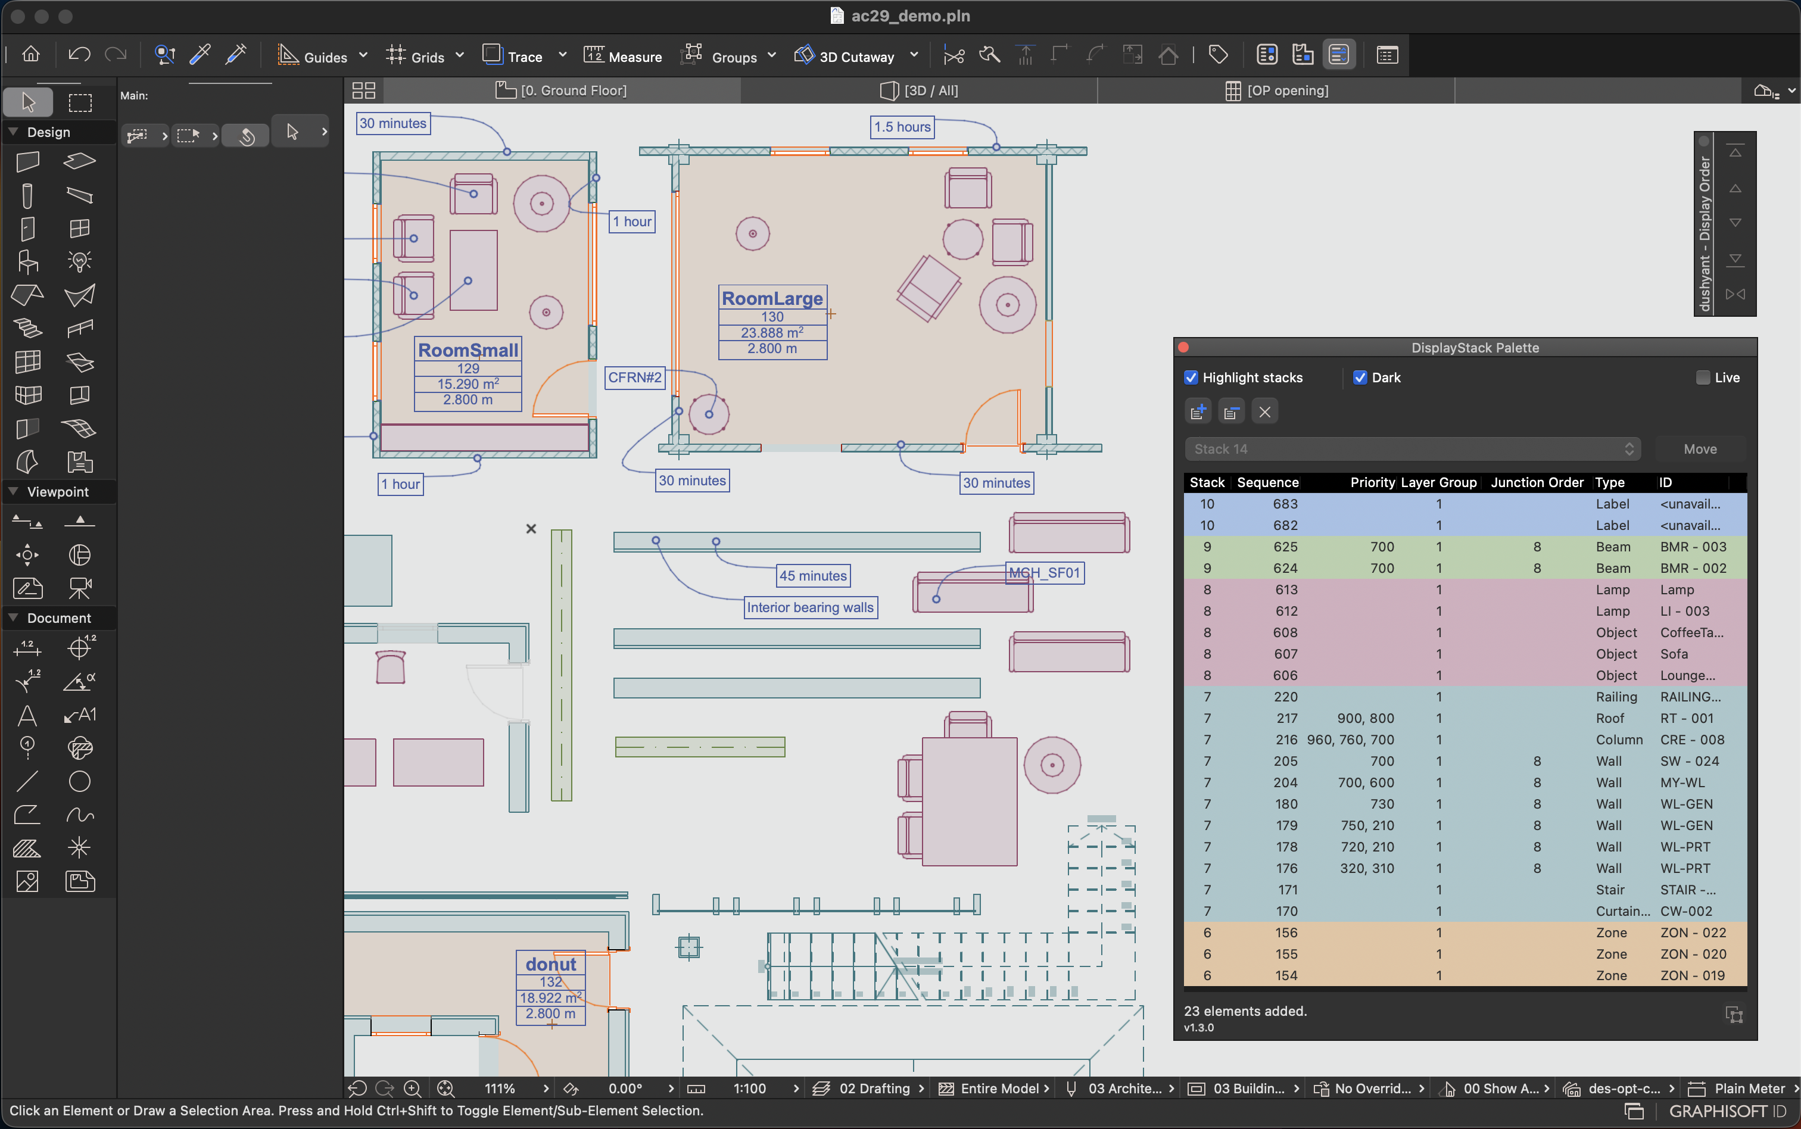Toggle 3D Cutaway button
Screen dimensions: 1801x1129
point(845,56)
